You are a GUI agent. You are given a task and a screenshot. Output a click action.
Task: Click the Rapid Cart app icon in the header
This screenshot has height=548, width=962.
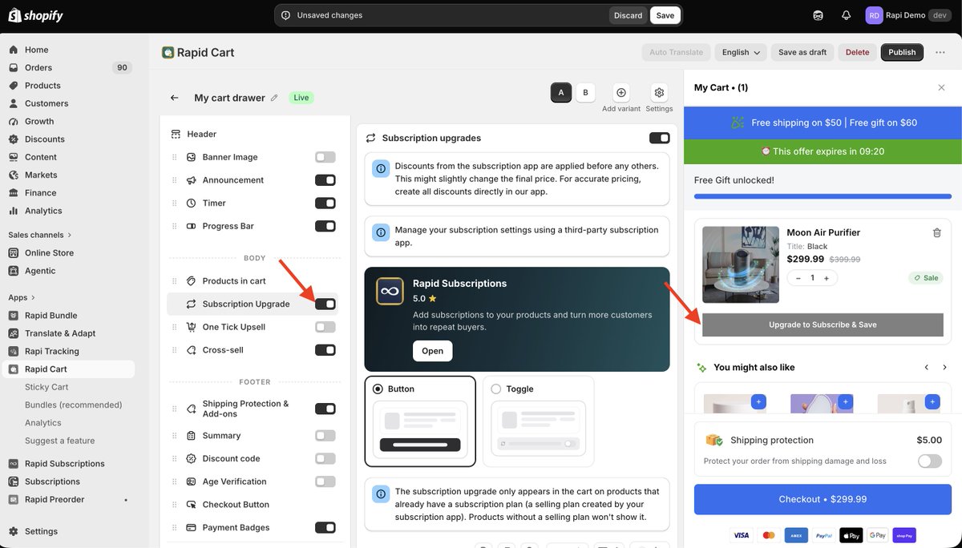168,52
